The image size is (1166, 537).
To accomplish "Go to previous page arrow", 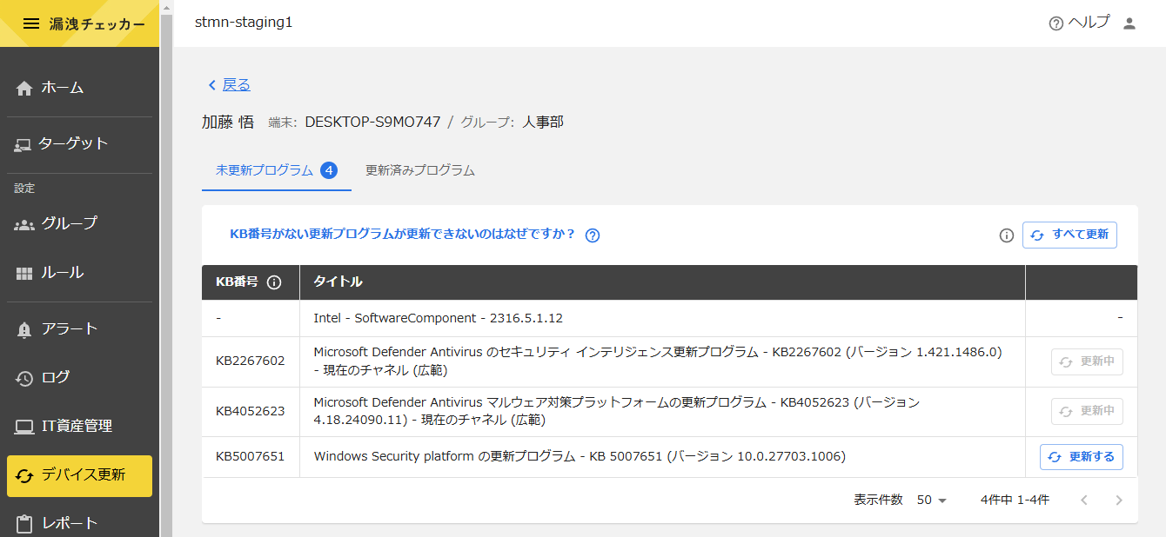I will [1084, 501].
